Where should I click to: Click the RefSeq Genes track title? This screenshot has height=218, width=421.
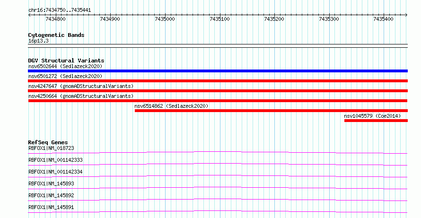(x=48, y=142)
